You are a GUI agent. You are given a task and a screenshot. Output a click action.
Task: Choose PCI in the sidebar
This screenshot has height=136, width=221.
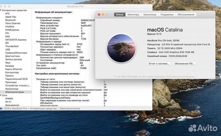click(x=7, y=33)
